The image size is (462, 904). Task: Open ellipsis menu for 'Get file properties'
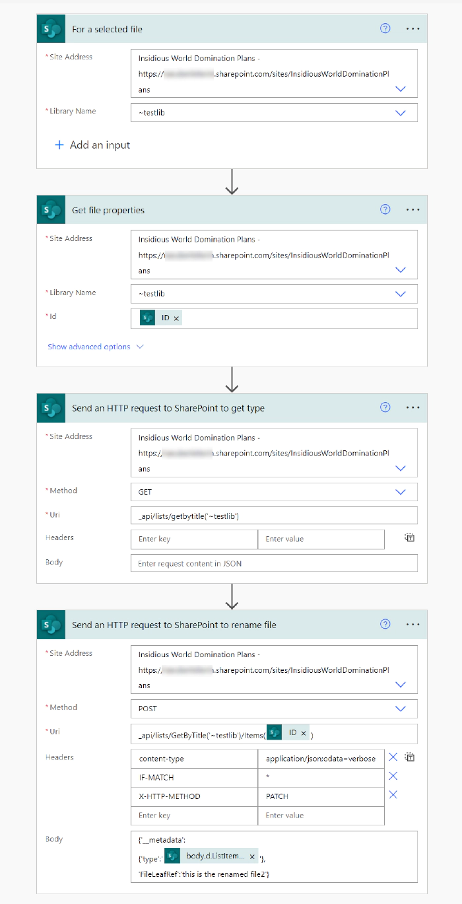pyautogui.click(x=413, y=209)
